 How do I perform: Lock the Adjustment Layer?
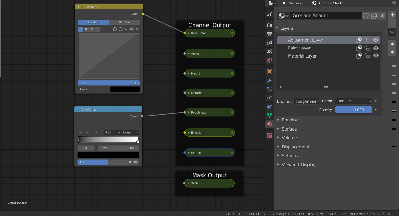(x=367, y=40)
